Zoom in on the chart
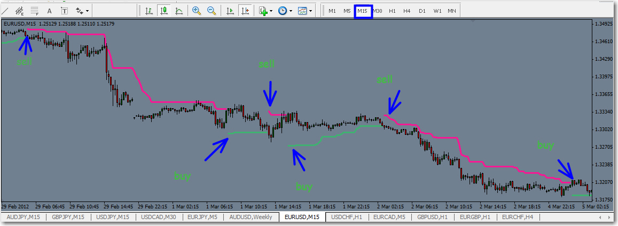Viewport: 618px width, 226px height. coord(197,11)
